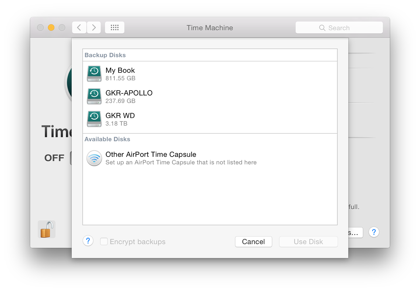The image size is (420, 291).
Task: Select the My Book disk icon
Action: [x=94, y=74]
